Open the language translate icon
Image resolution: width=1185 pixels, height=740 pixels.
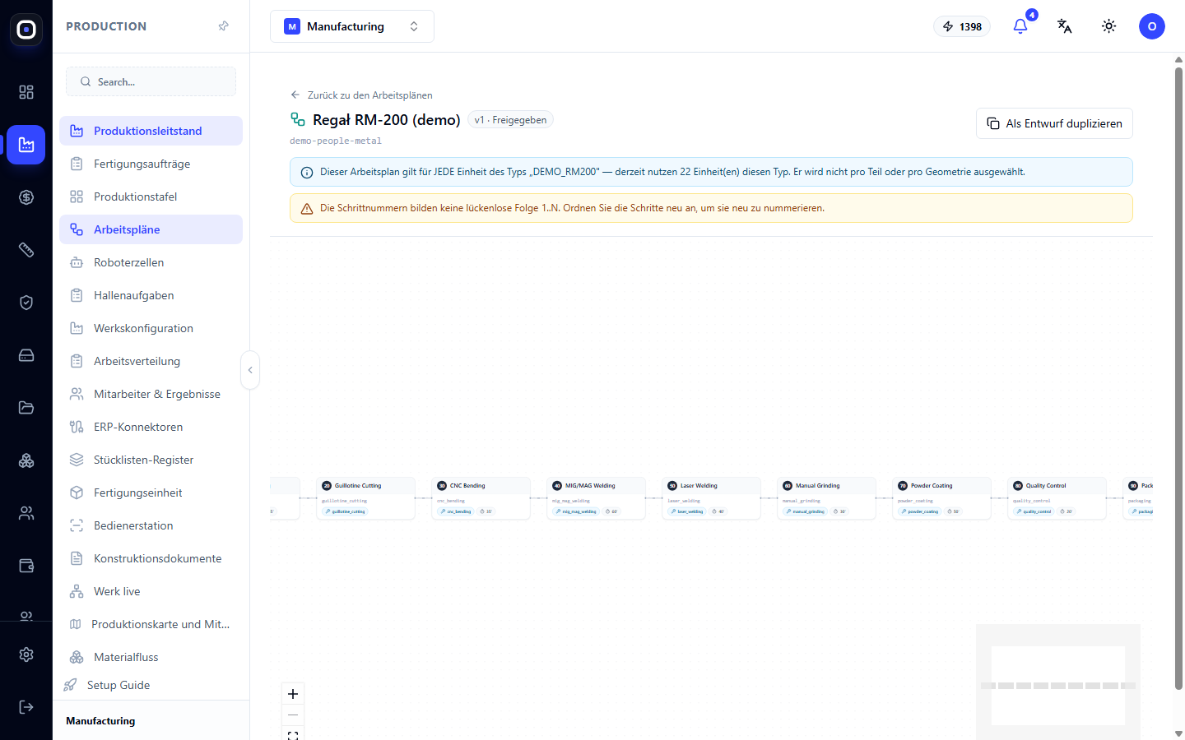pyautogui.click(x=1065, y=26)
